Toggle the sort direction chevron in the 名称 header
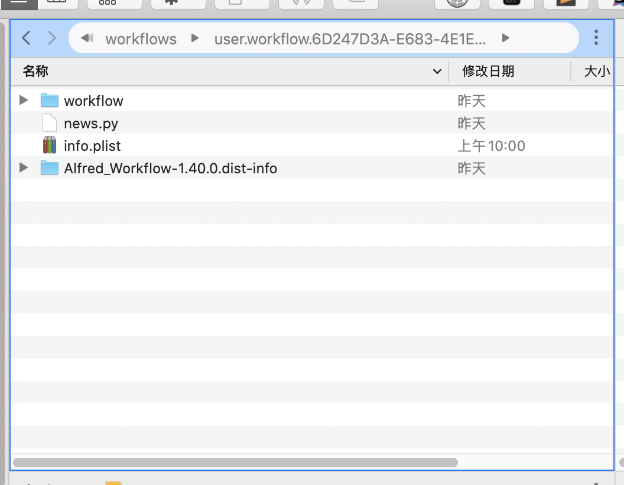Viewport: 624px width, 485px height. point(437,72)
